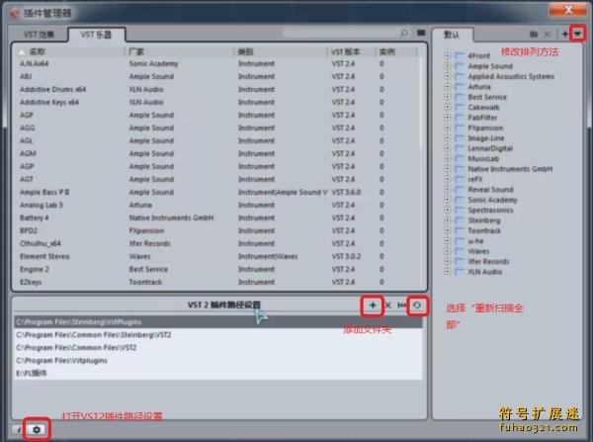593x442 pixels.
Task: Reset VST 2 plug-in paths to default
Action: click(x=401, y=305)
